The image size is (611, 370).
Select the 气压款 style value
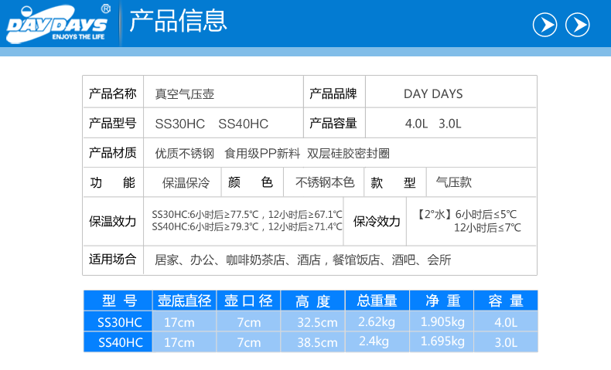point(454,182)
